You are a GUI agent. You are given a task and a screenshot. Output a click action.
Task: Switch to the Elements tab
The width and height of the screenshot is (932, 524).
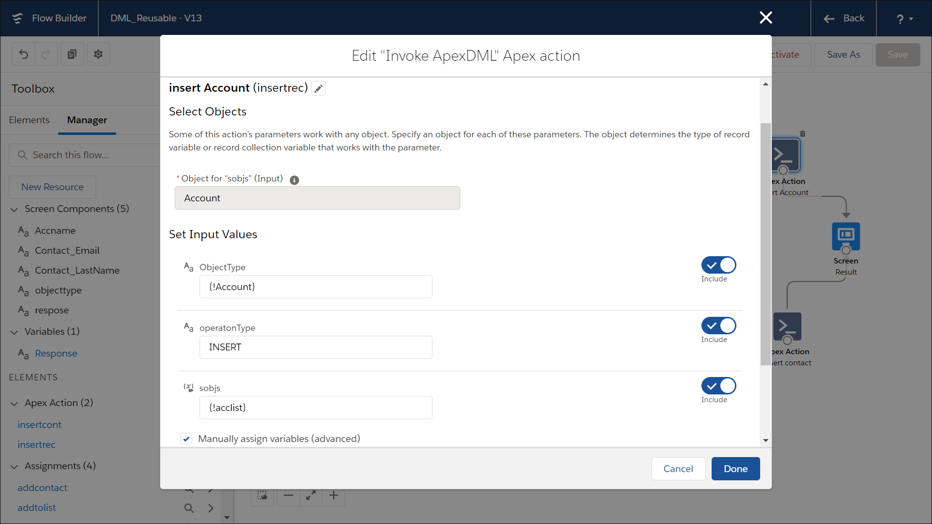(29, 120)
